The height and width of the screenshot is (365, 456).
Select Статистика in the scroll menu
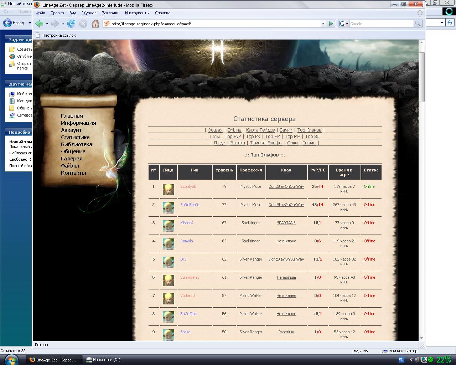75,137
